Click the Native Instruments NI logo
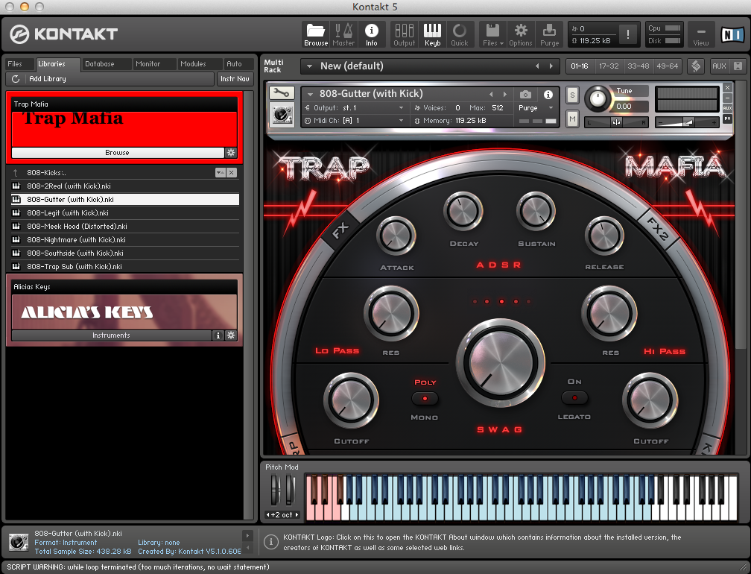751x574 pixels. (733, 34)
